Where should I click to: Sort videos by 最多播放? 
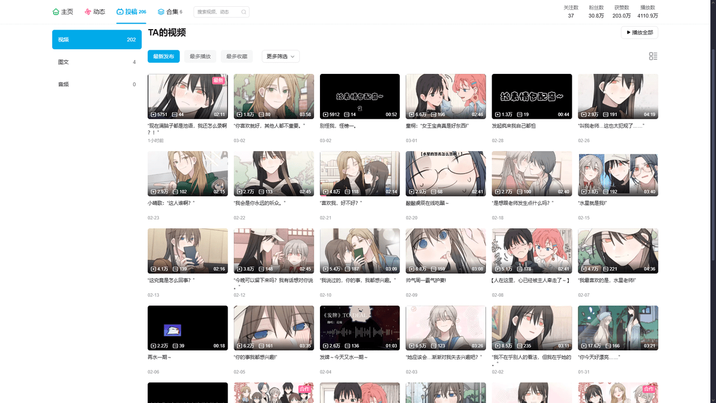[x=200, y=56]
